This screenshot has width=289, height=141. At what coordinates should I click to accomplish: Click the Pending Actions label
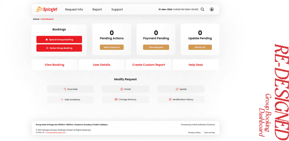tap(112, 39)
